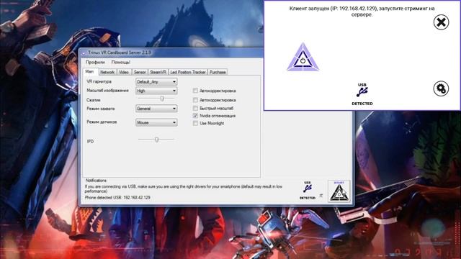Switch to the Network tab
This screenshot has height=259, width=461.
click(x=107, y=72)
